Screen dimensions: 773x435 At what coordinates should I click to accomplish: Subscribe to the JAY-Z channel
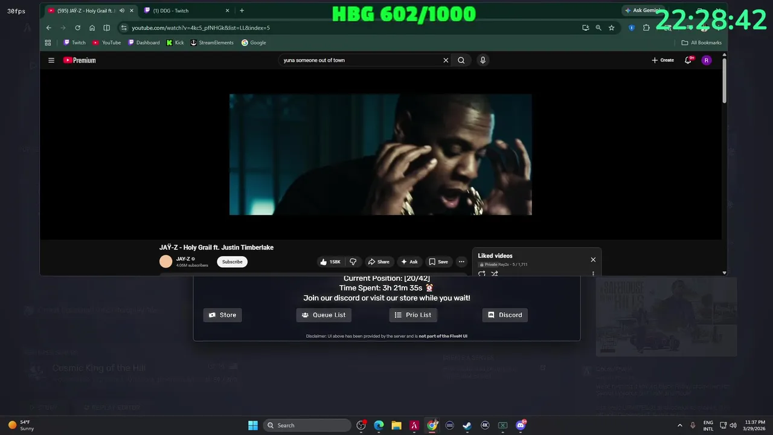[232, 262]
